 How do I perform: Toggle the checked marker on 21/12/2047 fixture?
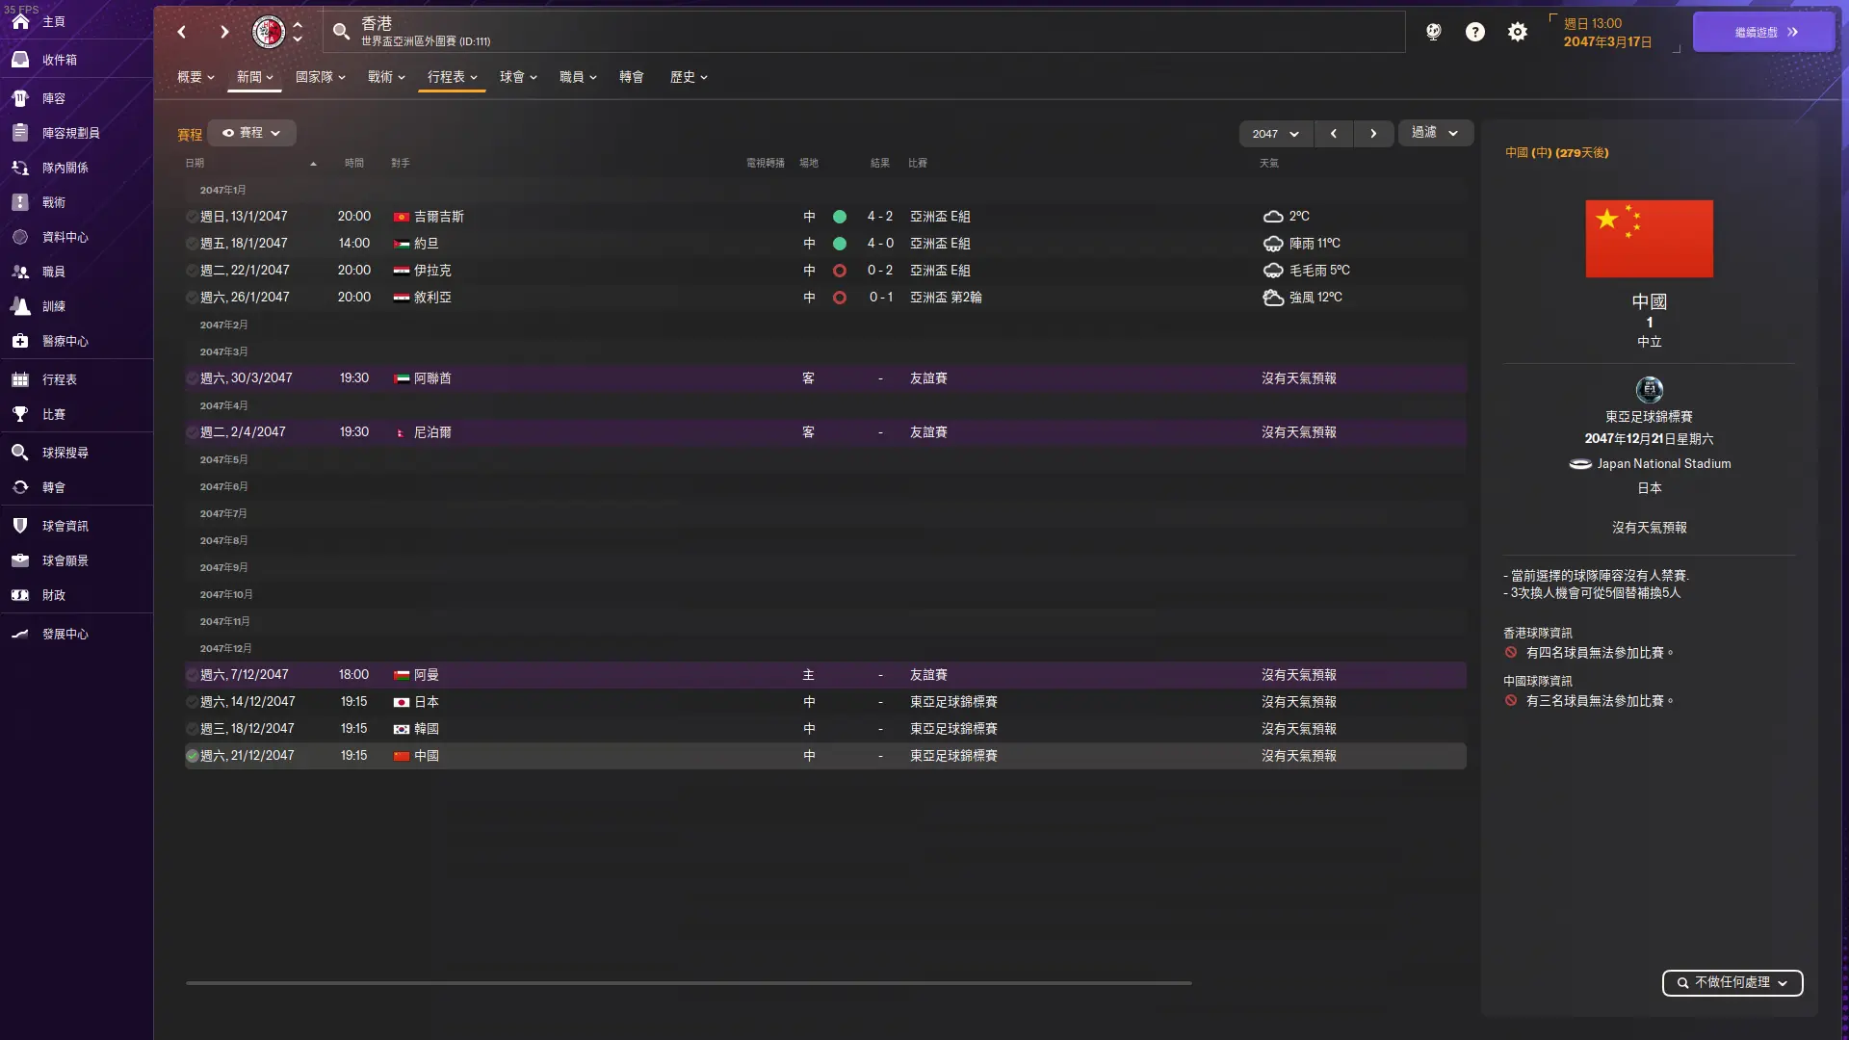(x=192, y=756)
